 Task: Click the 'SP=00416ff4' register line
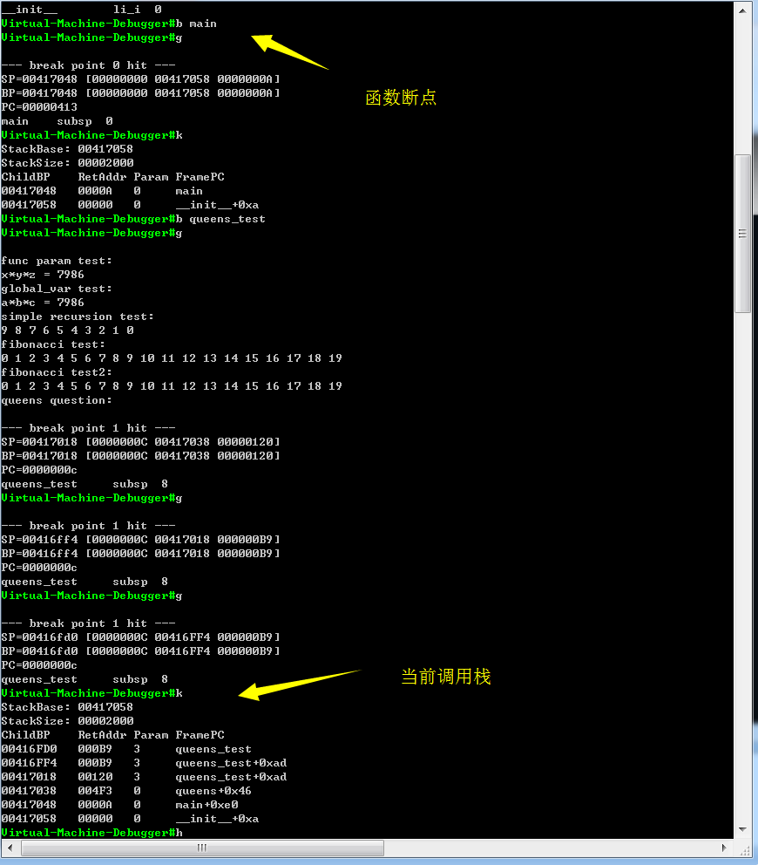click(x=140, y=540)
